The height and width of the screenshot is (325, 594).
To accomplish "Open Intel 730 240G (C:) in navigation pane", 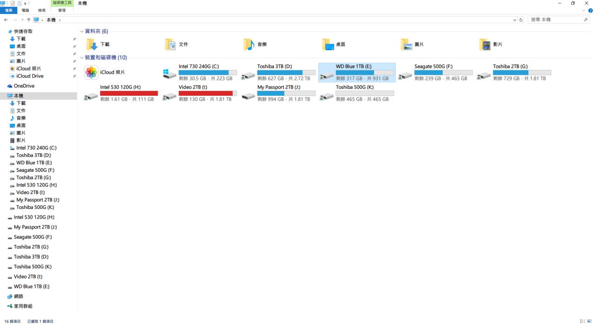I will [x=33, y=148].
